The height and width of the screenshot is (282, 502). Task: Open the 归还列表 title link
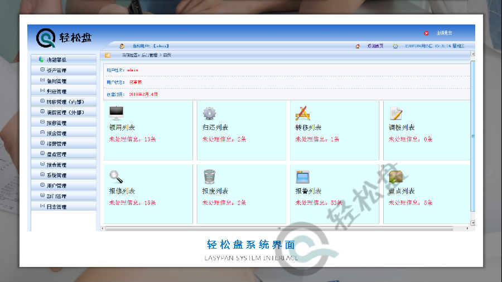(215, 127)
